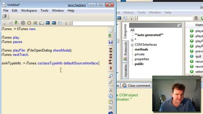The height and width of the screenshot is (114, 203).
Task: Click the Send Feedback link
Action: (77, 5)
